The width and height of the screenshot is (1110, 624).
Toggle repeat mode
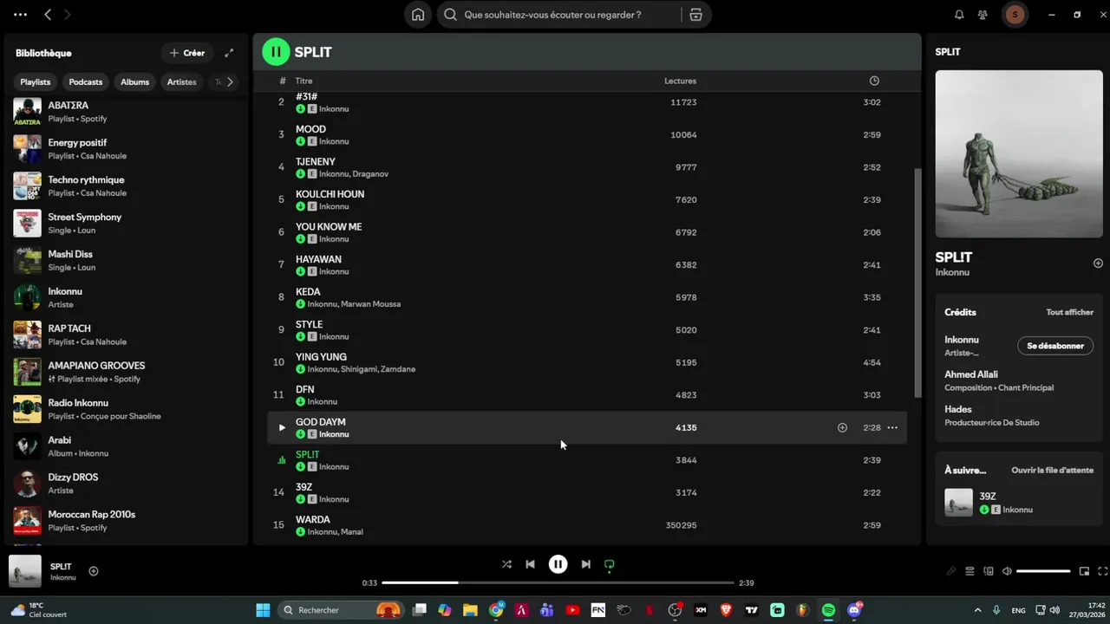610,564
